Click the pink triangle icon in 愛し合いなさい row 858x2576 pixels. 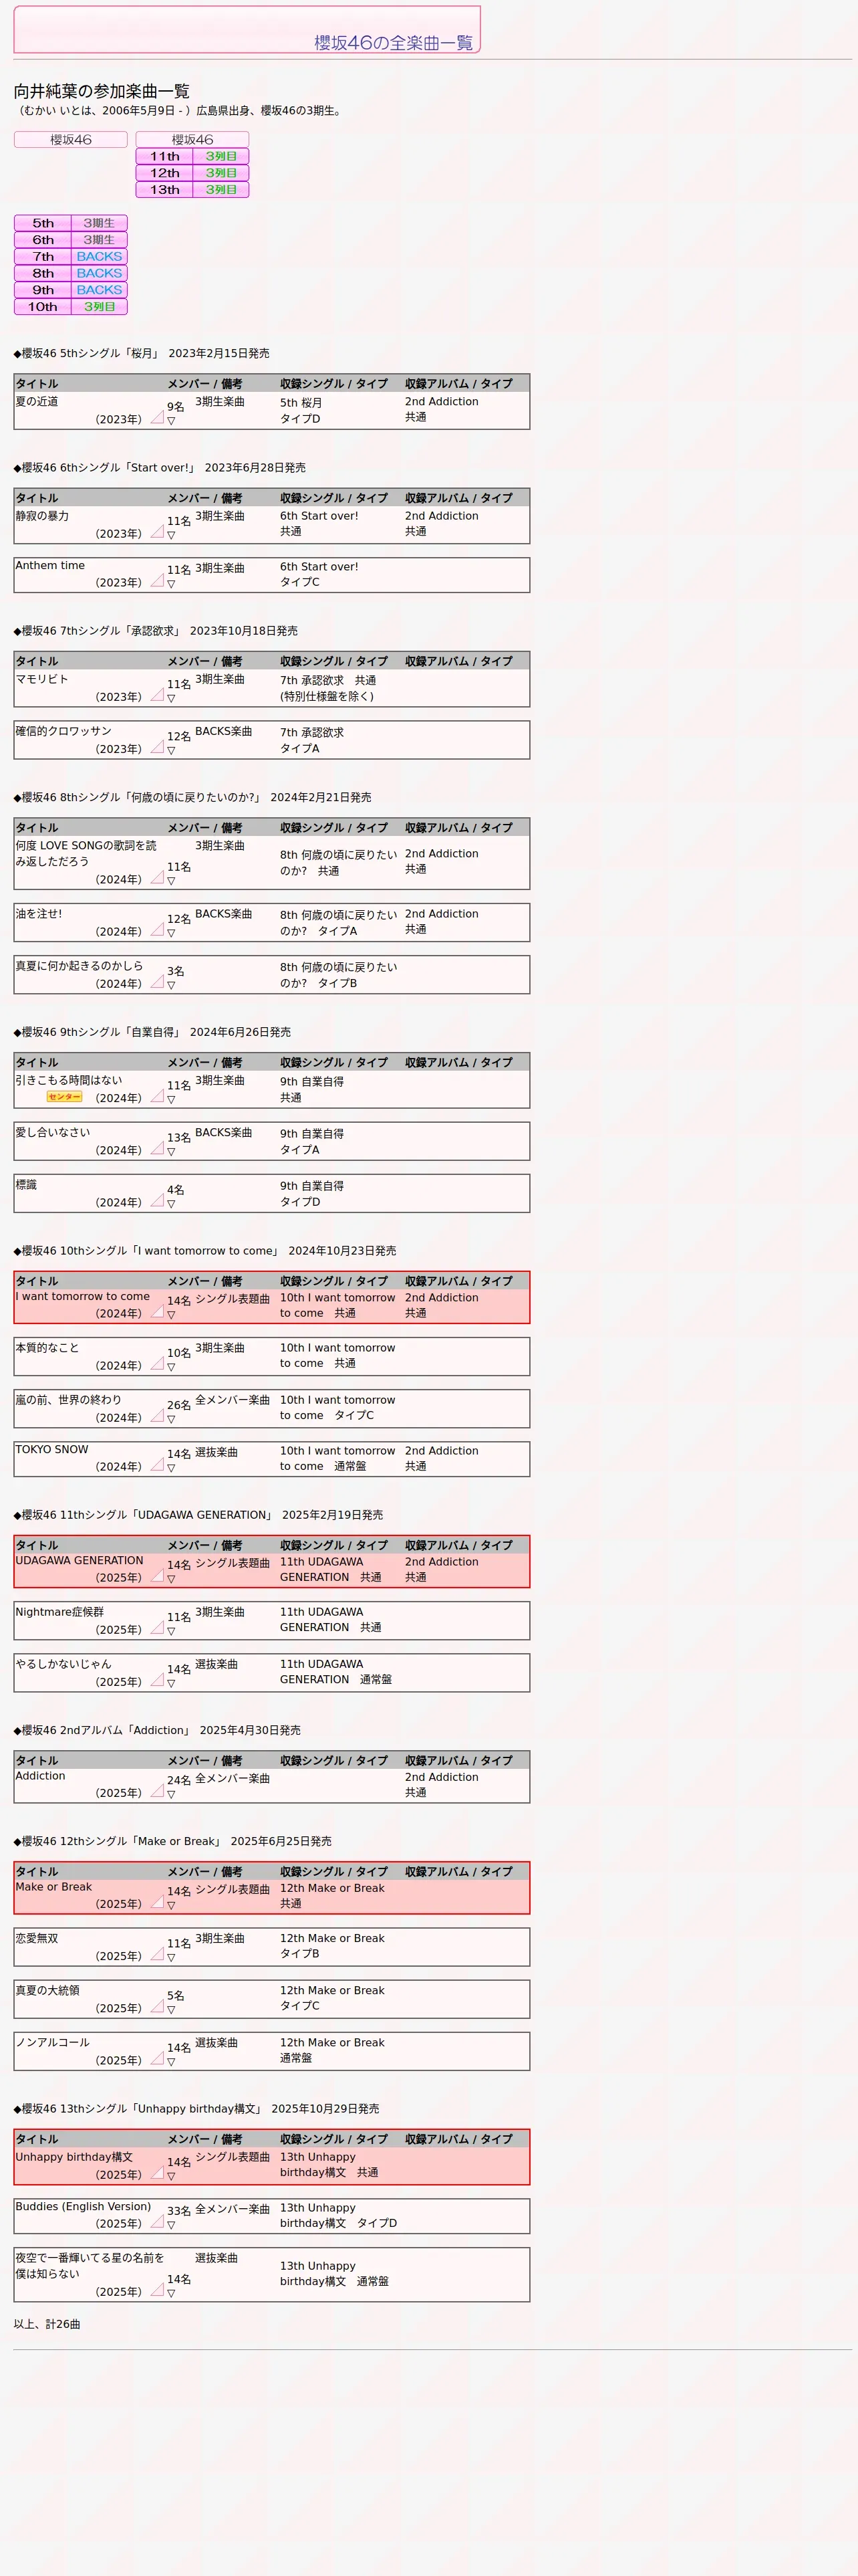click(157, 1148)
